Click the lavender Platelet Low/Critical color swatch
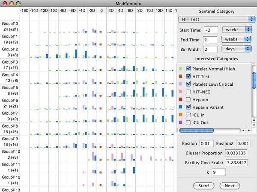The height and width of the screenshot is (192, 257). [180, 84]
